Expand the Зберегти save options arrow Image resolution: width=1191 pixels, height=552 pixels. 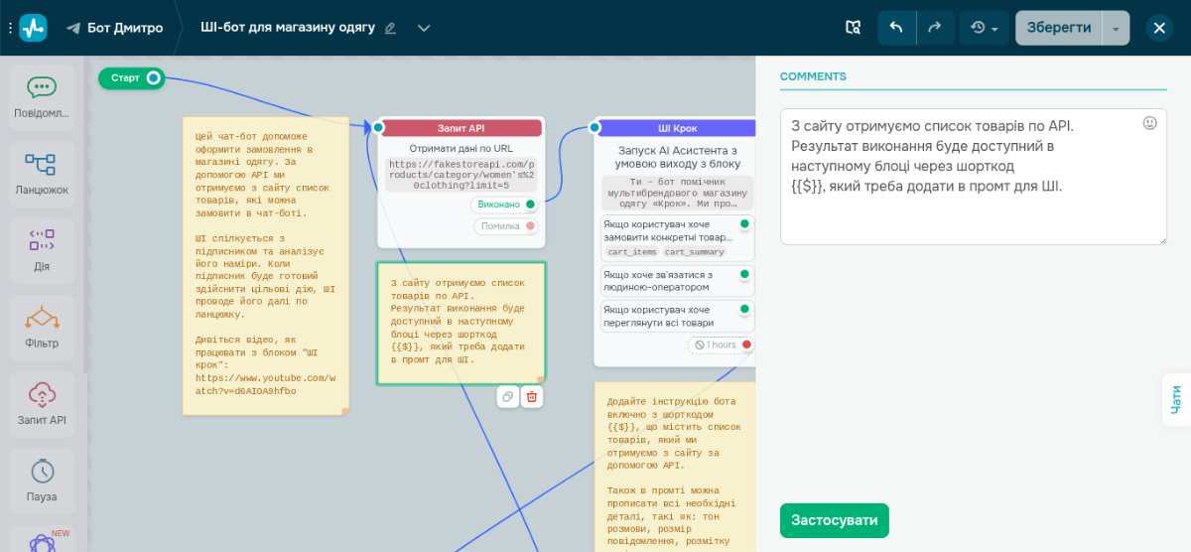tap(1116, 28)
